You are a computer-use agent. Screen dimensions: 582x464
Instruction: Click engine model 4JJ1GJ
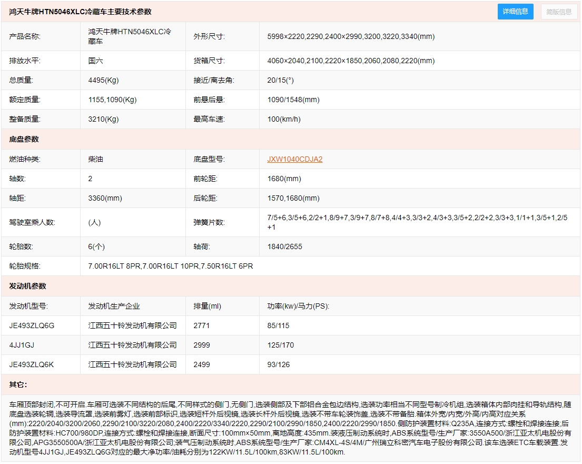coord(22,345)
